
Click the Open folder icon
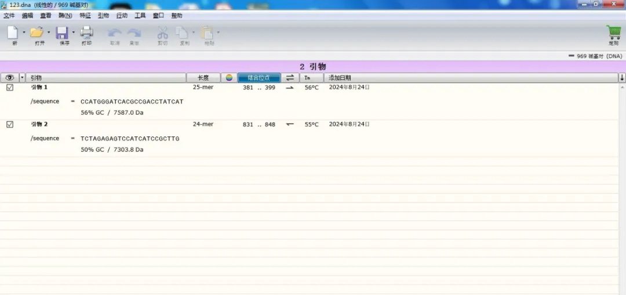(37, 33)
